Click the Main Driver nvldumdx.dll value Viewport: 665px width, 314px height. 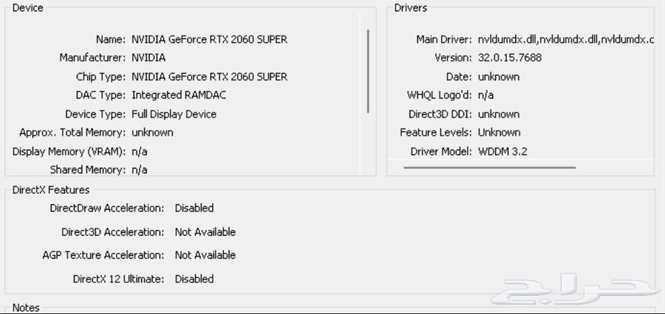(566, 39)
